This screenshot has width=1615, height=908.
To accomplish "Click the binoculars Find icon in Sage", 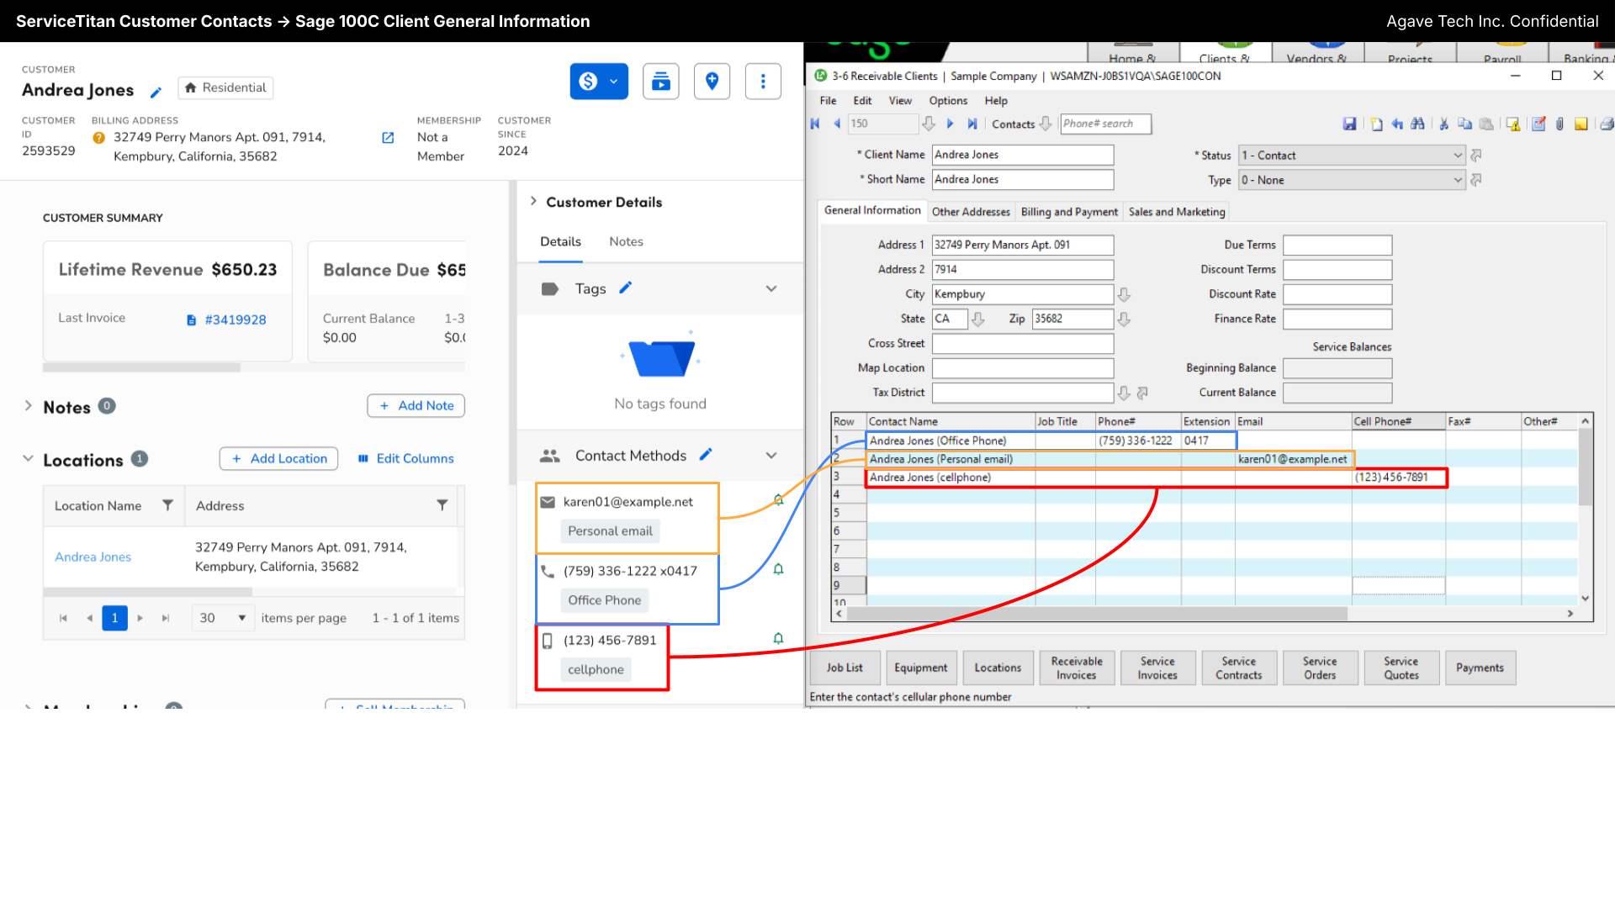I will [x=1418, y=124].
